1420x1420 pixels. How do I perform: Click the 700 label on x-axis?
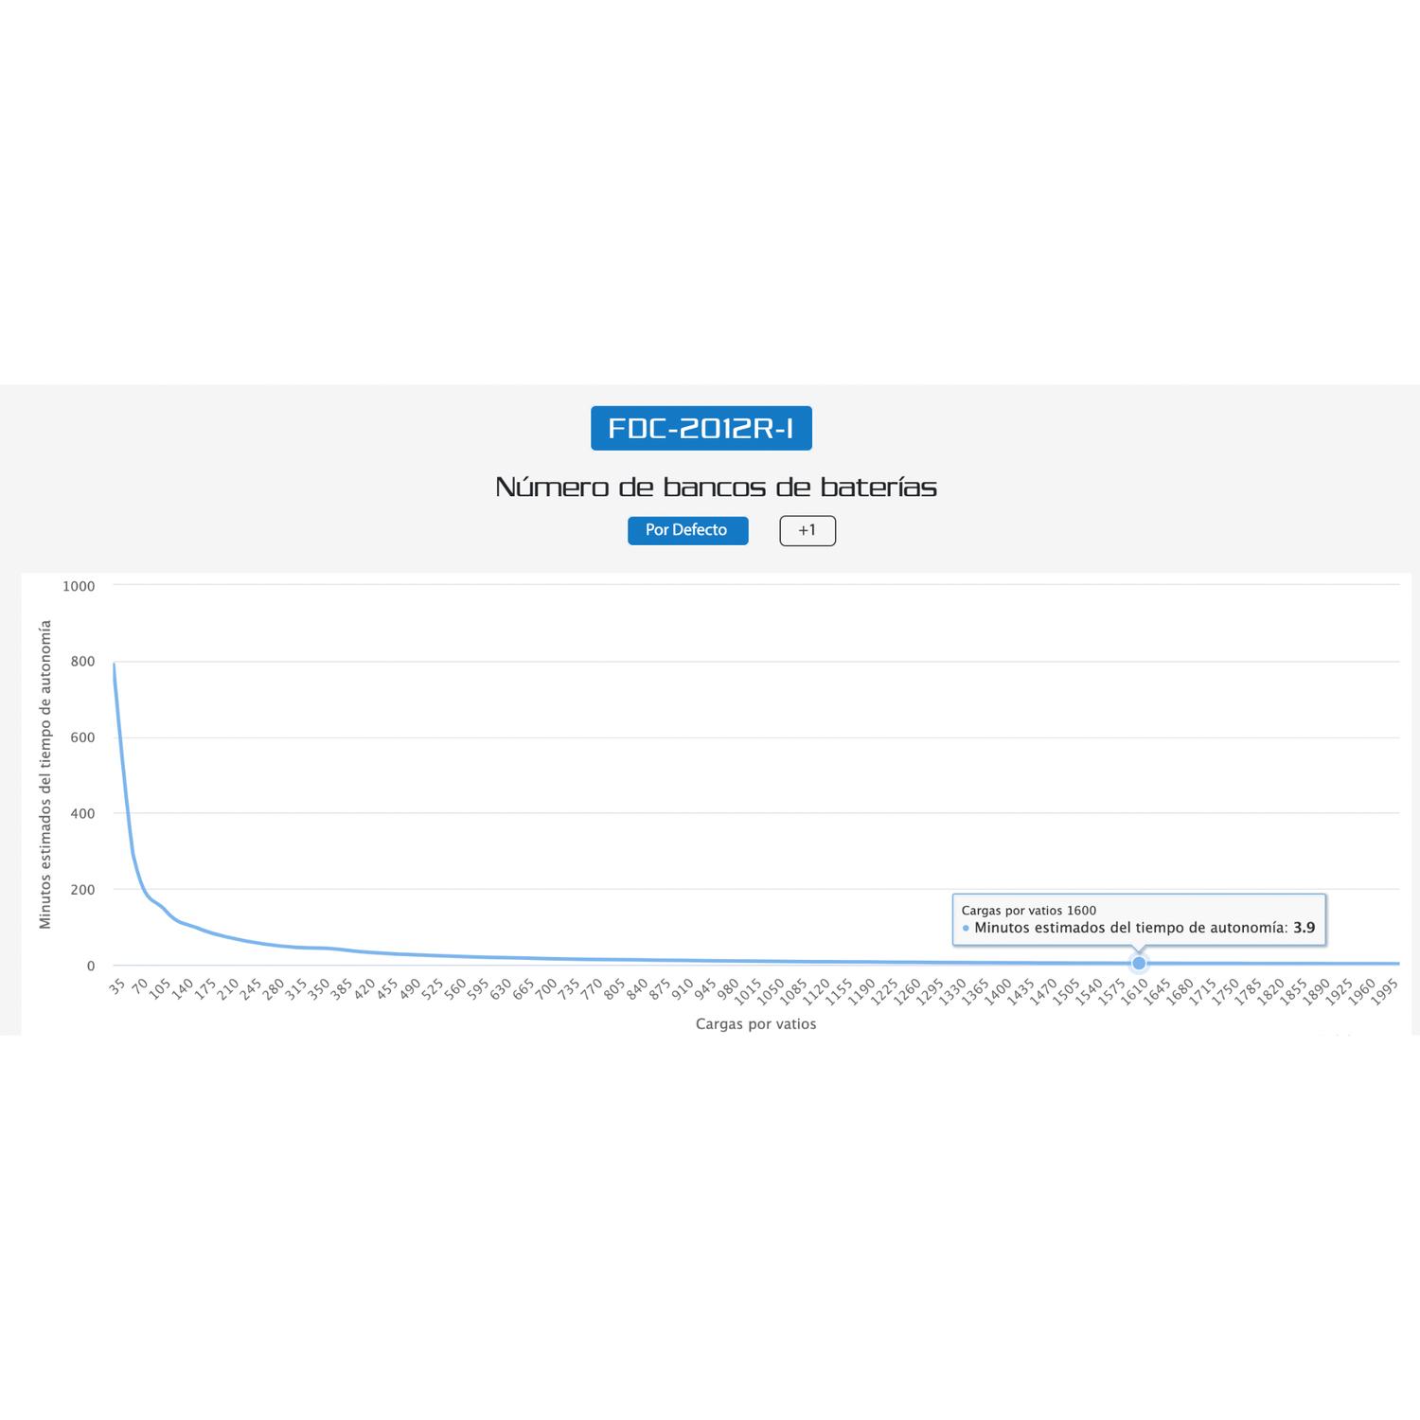click(x=546, y=989)
